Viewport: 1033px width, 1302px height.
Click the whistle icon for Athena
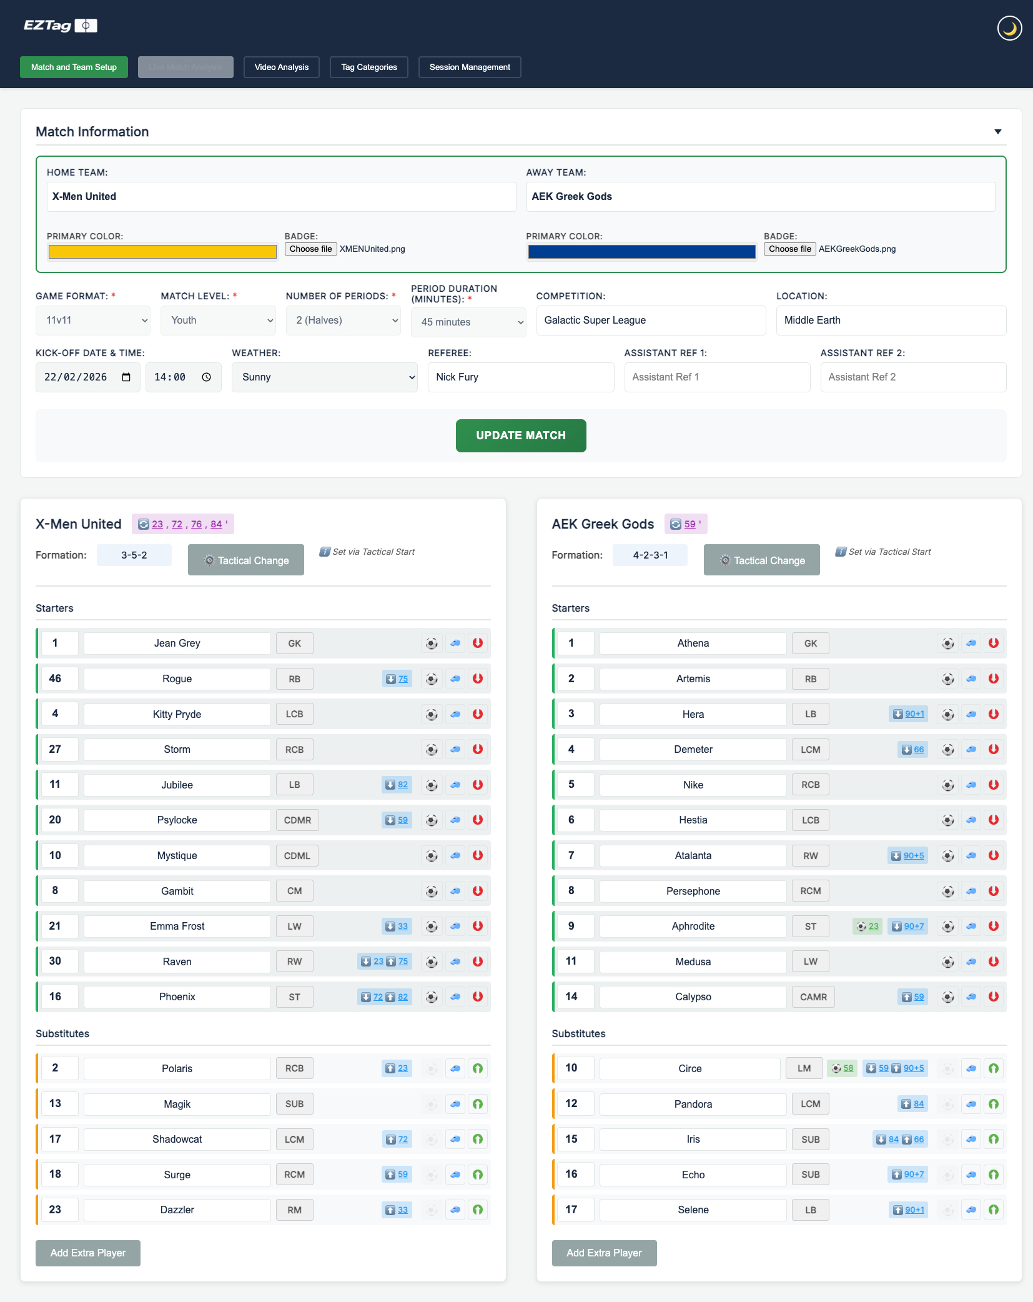[x=970, y=643]
